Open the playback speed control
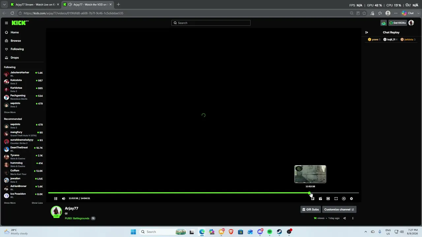The height and width of the screenshot is (237, 422). (344, 198)
